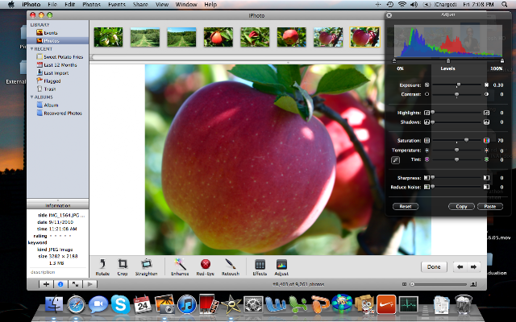Open Skype from the dock

pyautogui.click(x=120, y=304)
